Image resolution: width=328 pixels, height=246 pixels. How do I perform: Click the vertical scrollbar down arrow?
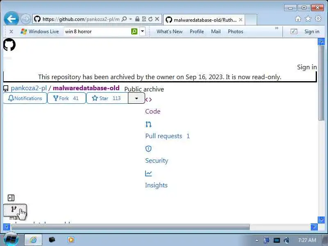tap(321, 219)
